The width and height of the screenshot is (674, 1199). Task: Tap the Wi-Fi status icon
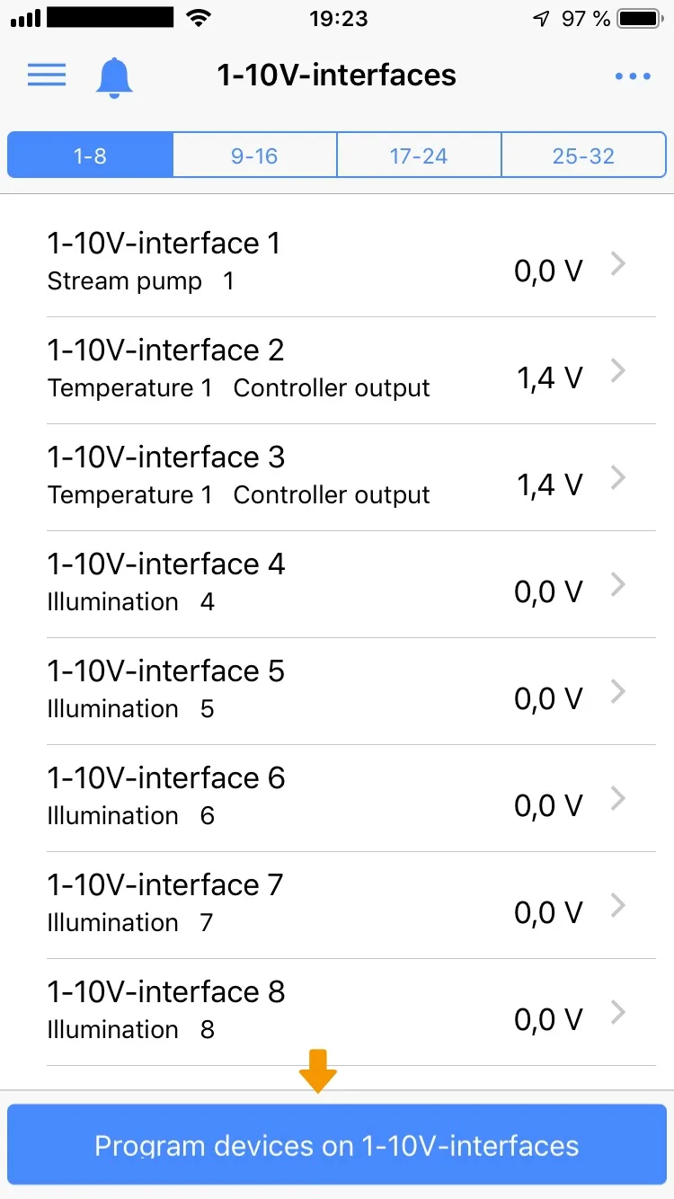pyautogui.click(x=198, y=17)
